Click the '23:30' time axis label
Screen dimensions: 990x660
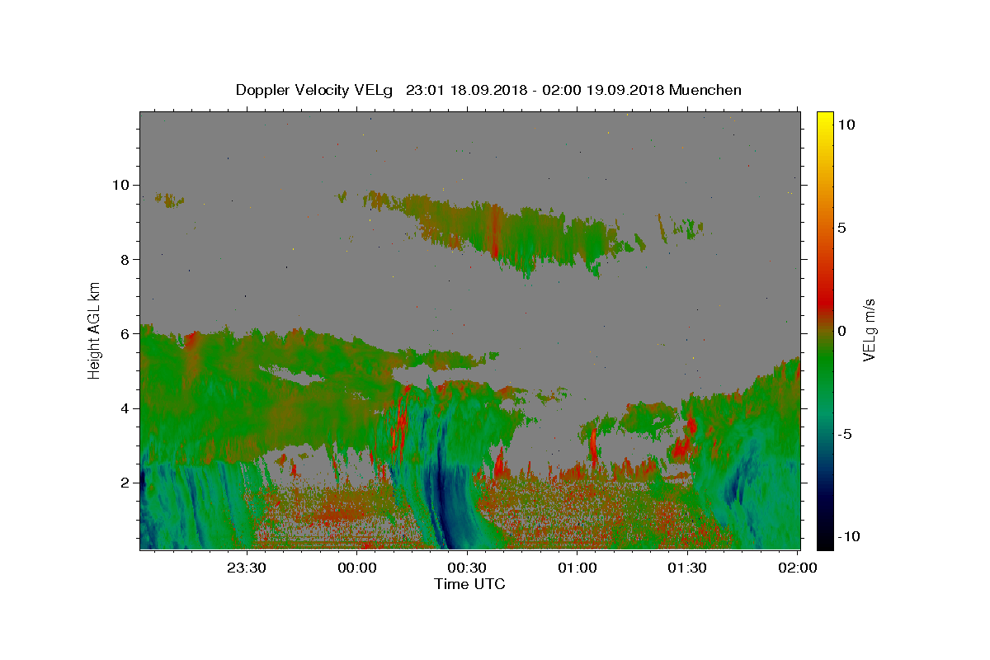click(247, 568)
